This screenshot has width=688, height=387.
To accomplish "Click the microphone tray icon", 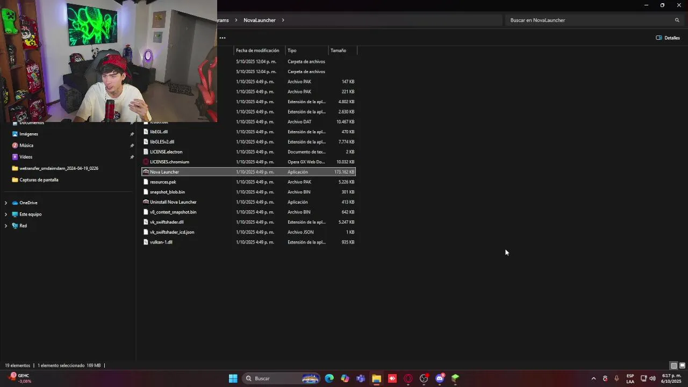I will pos(617,378).
